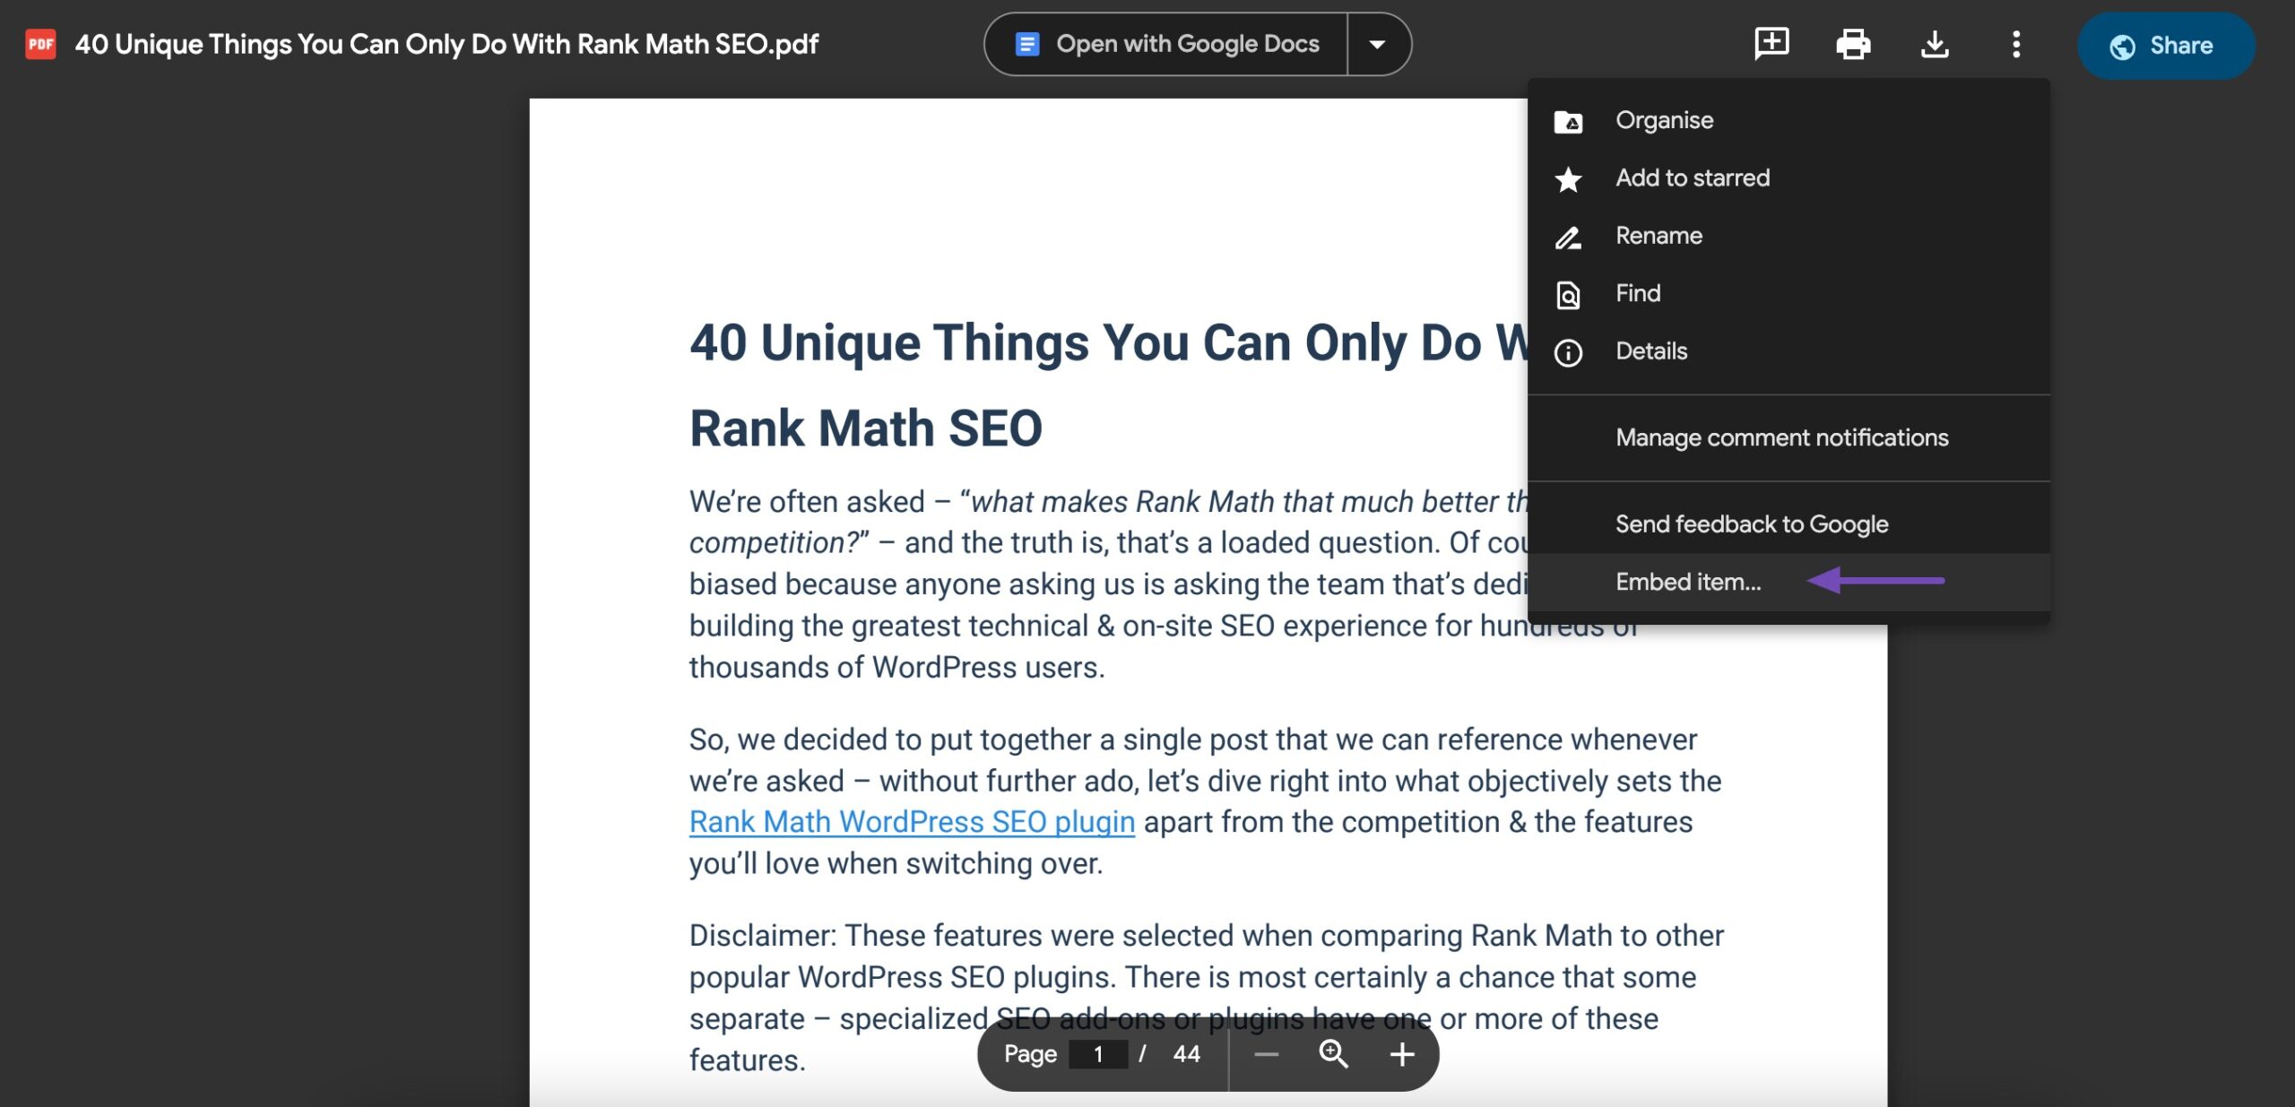This screenshot has height=1107, width=2295.
Task: Select Embed item… option
Action: (x=1788, y=582)
